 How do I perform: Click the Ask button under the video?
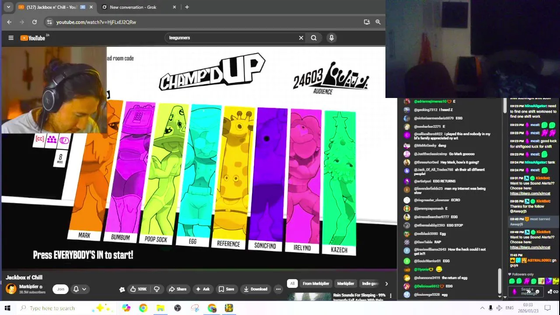click(203, 289)
